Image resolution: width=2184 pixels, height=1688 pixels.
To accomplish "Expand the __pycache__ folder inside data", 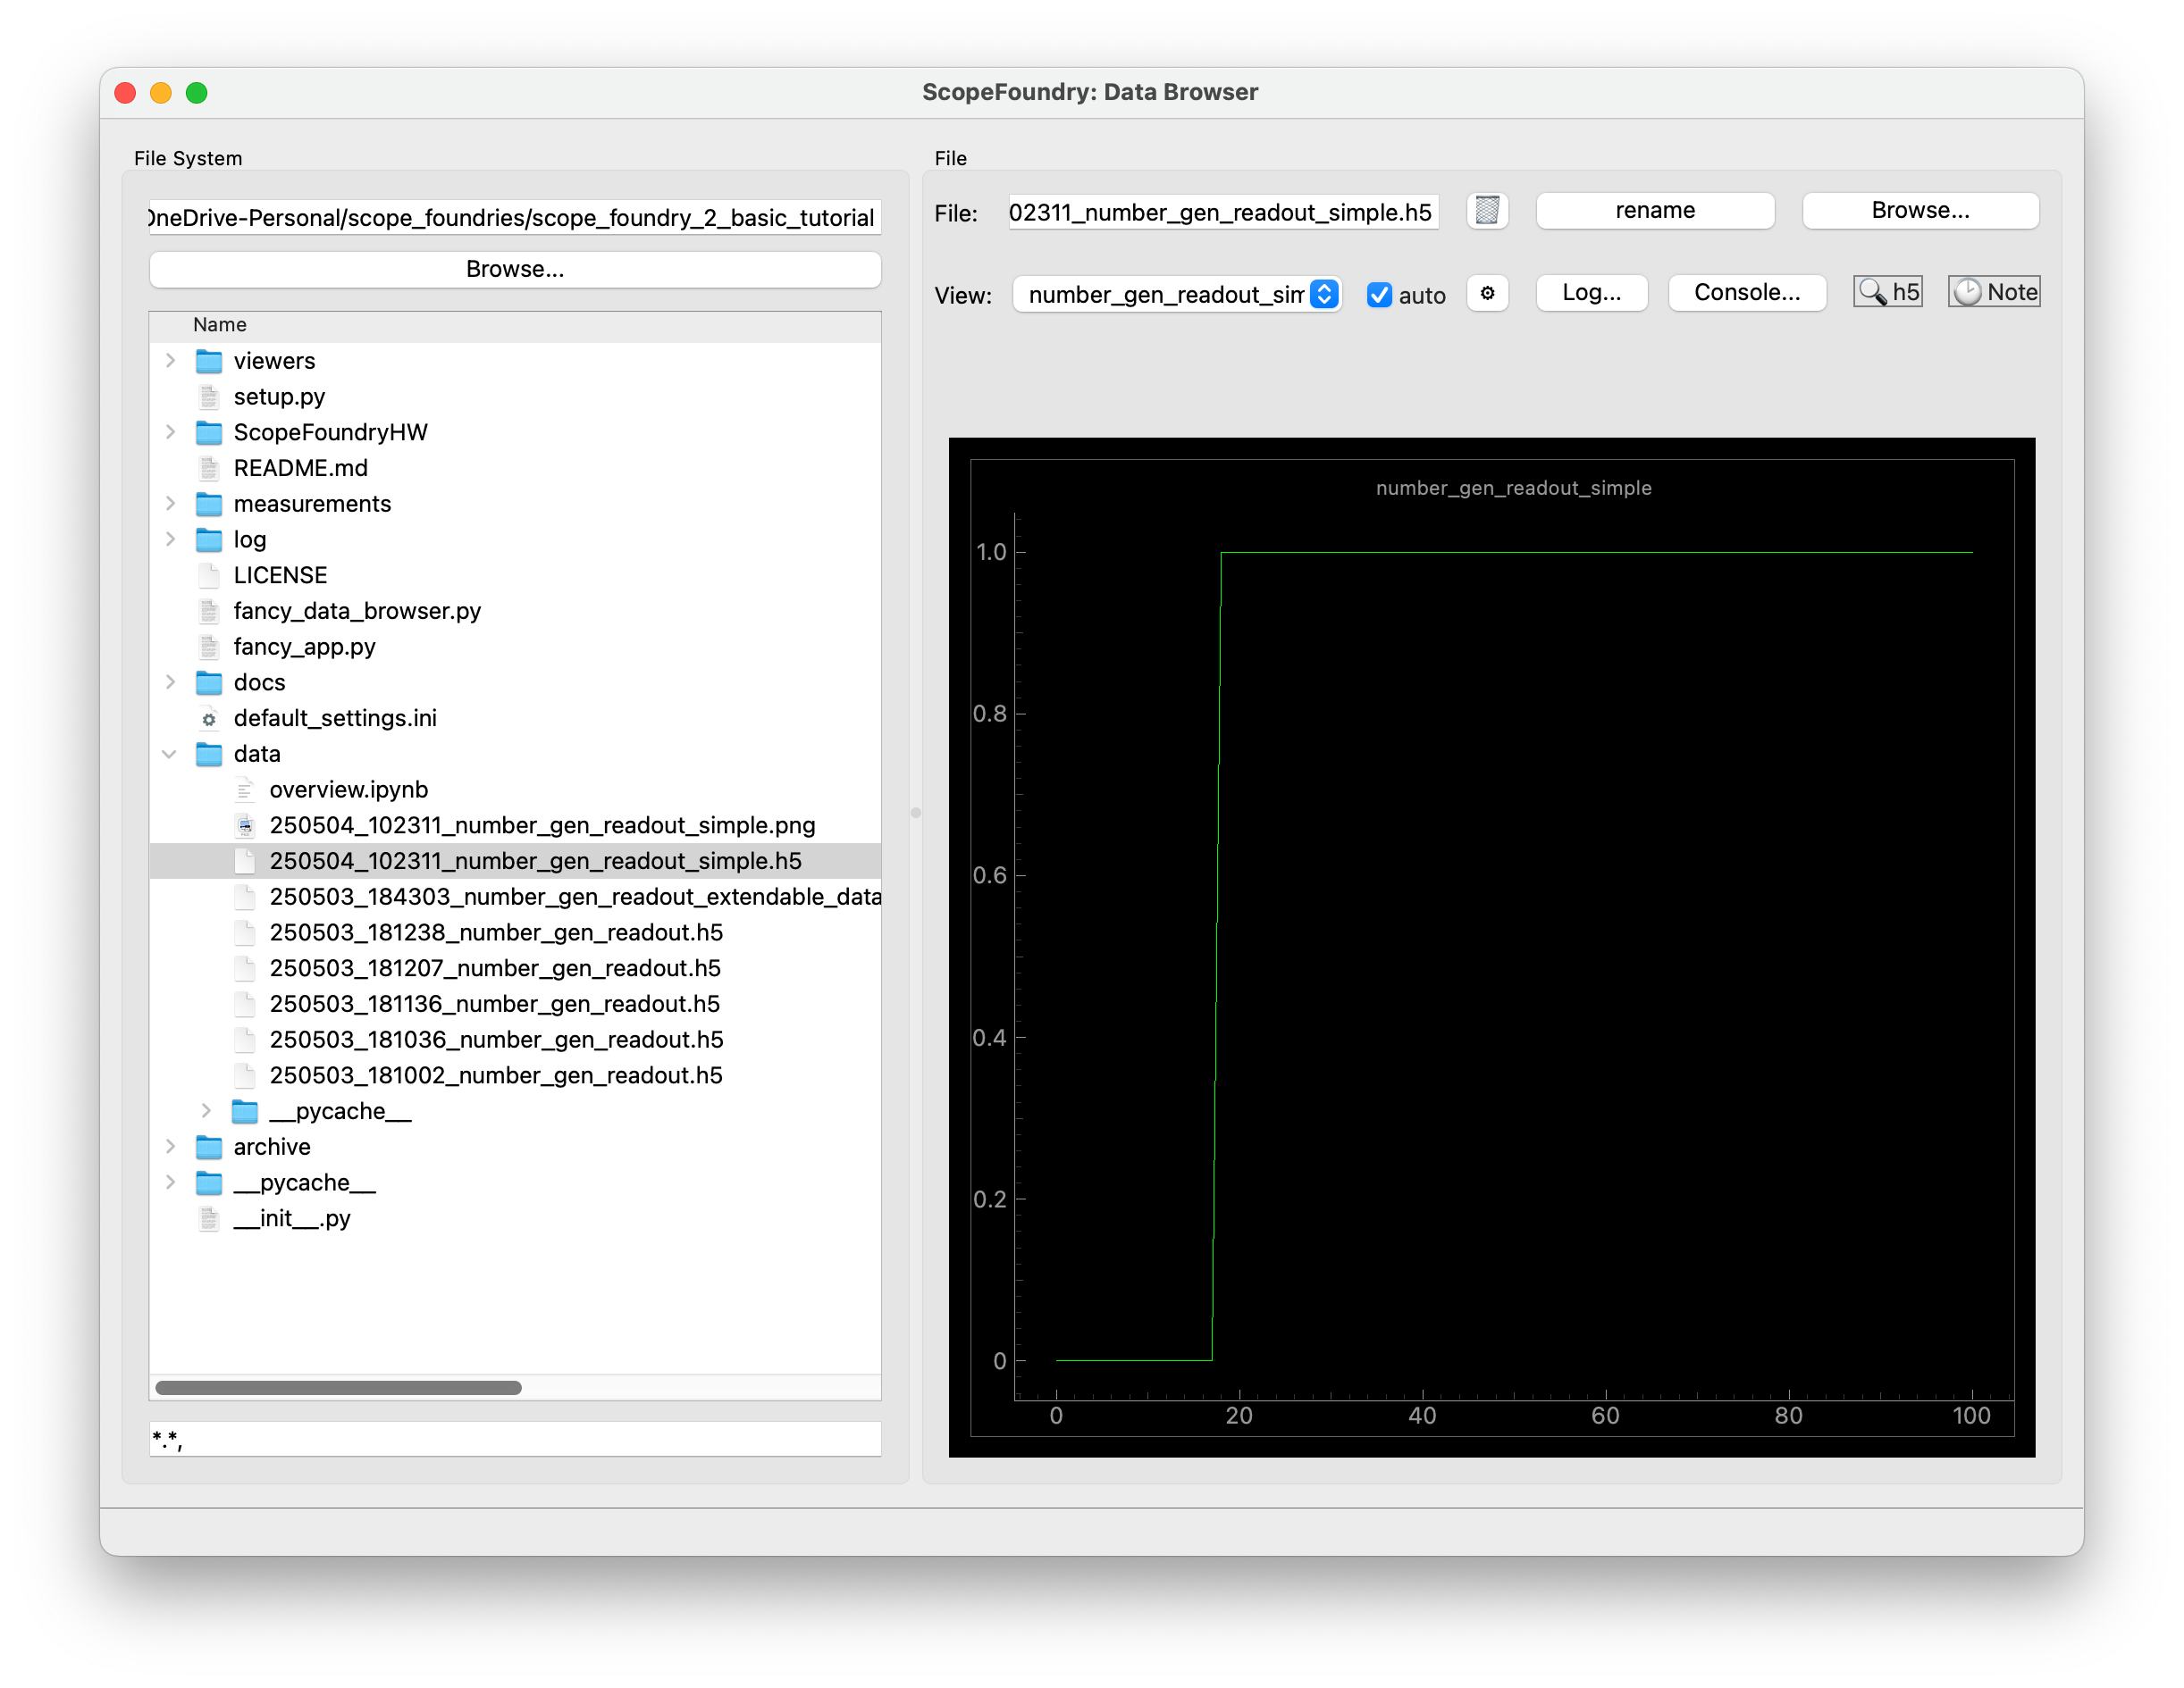I will (x=206, y=1110).
